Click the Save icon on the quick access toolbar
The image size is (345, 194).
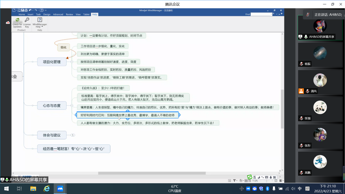point(23,10)
